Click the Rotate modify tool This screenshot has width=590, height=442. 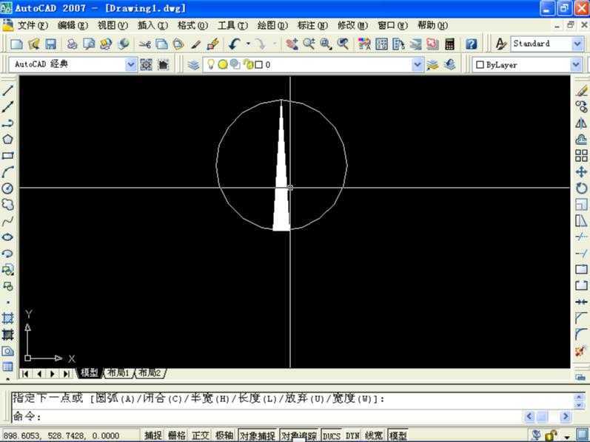coord(582,188)
